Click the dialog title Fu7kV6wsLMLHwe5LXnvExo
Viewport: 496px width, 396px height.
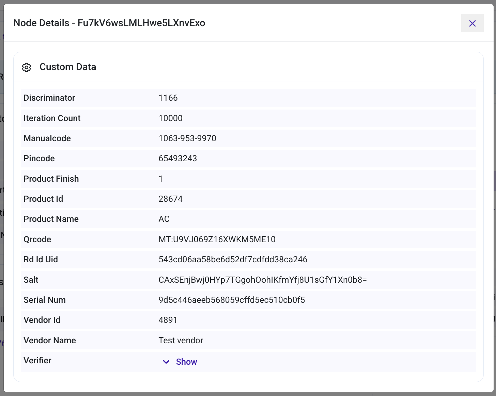pyautogui.click(x=141, y=23)
